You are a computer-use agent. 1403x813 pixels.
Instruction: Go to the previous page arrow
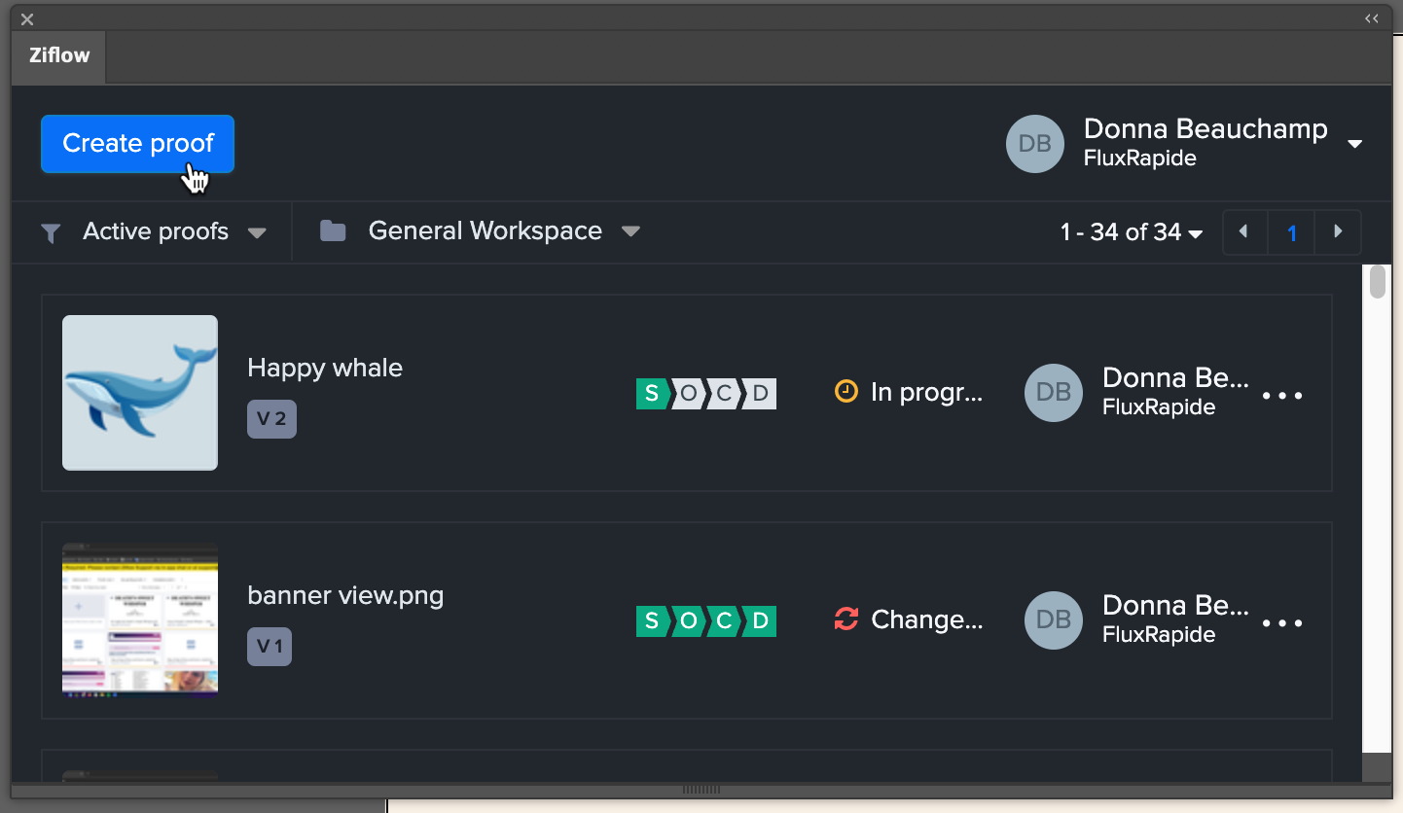[x=1243, y=232]
